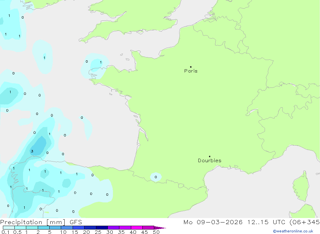Click the Dourbies location dot
Image resolution: width=320 pixels, height=234 pixels.
click(210, 156)
